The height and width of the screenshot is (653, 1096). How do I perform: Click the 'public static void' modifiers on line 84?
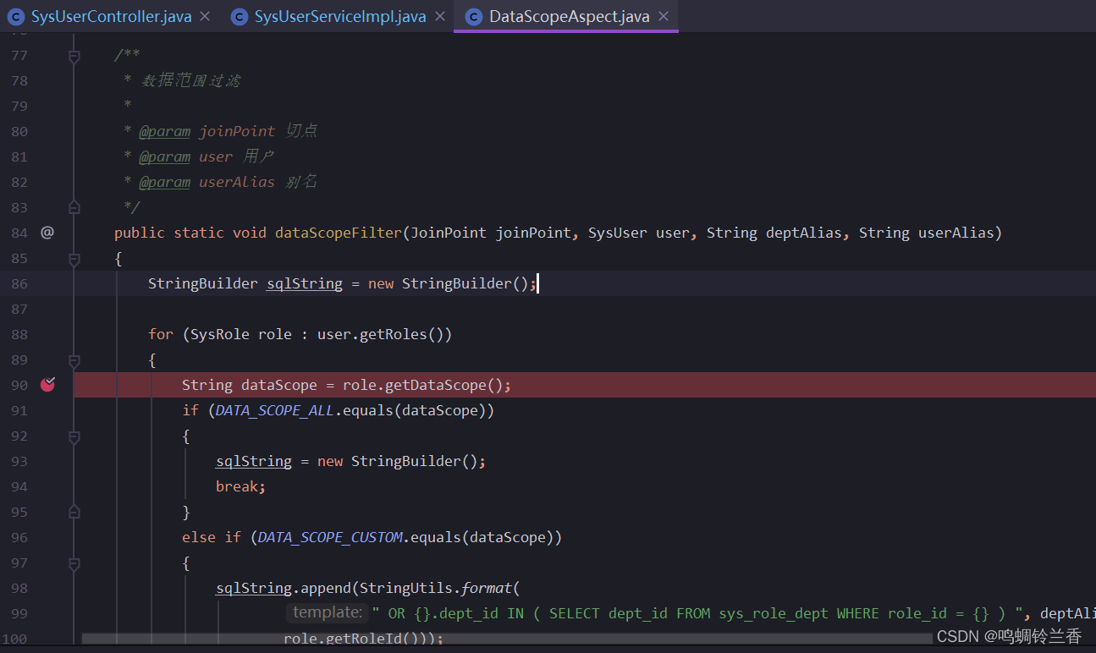coord(190,233)
